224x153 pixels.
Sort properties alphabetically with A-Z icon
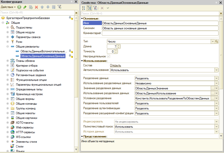pos(84,8)
